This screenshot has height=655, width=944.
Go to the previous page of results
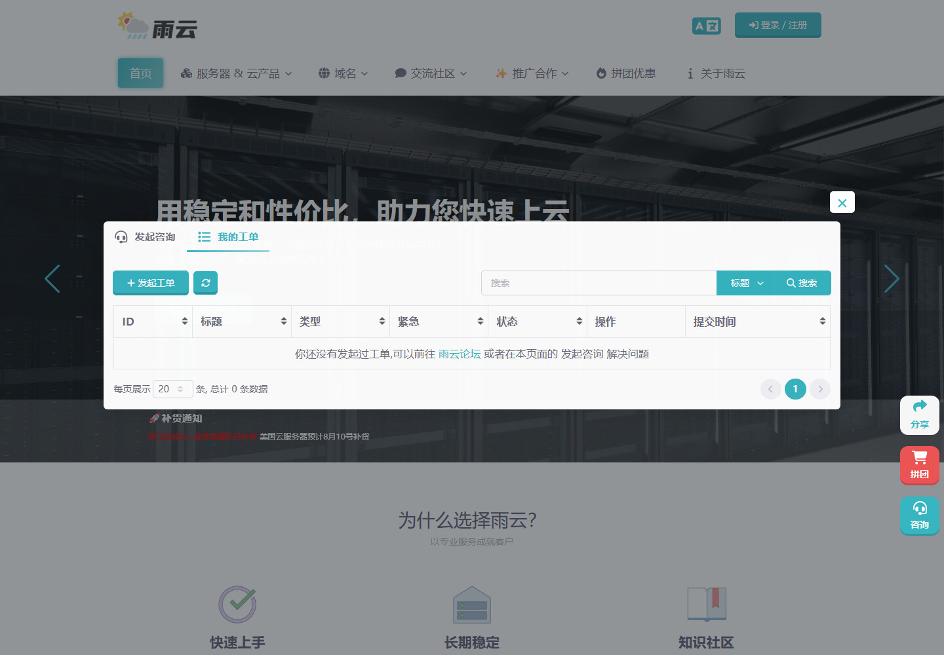point(771,389)
